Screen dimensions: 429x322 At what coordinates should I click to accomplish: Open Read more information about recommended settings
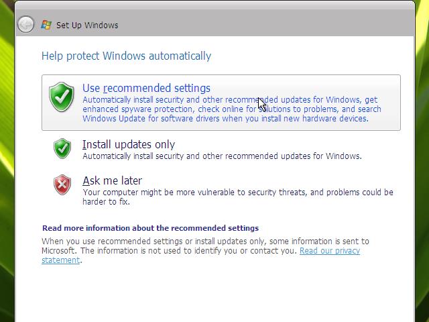tap(150, 228)
